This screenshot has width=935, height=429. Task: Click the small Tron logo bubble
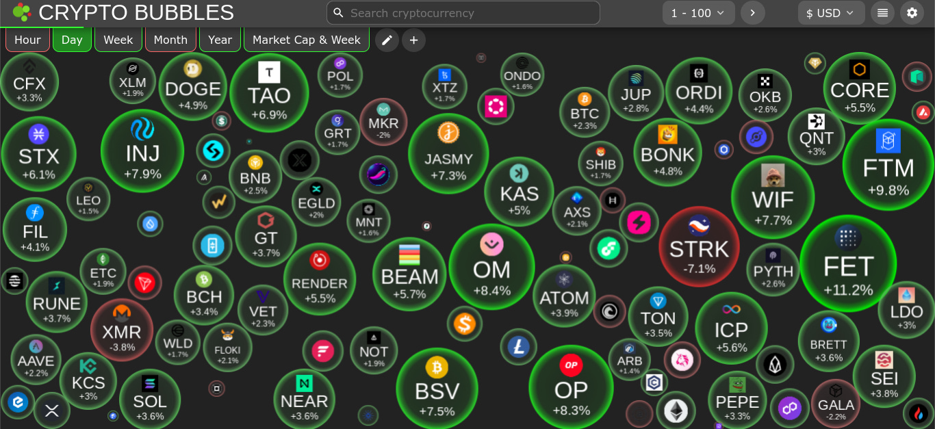[x=144, y=283]
